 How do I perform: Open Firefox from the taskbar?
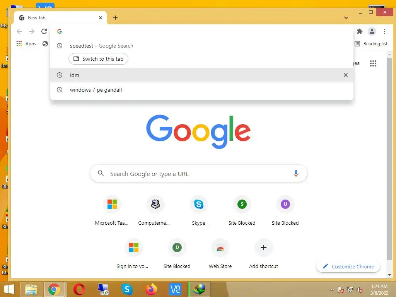point(151,289)
